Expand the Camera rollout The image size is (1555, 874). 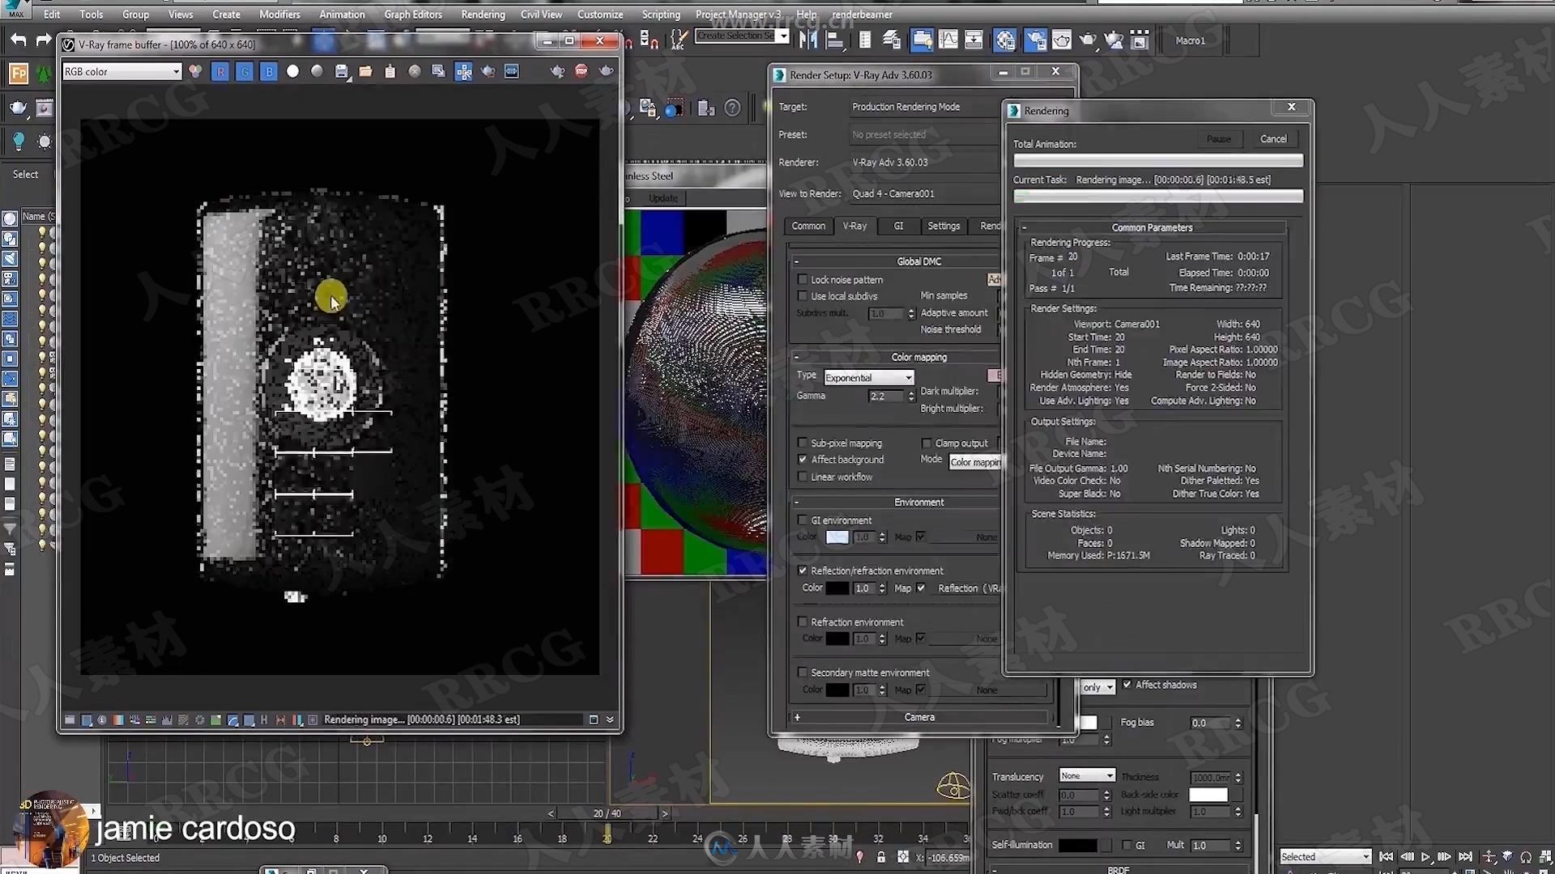pyautogui.click(x=919, y=717)
